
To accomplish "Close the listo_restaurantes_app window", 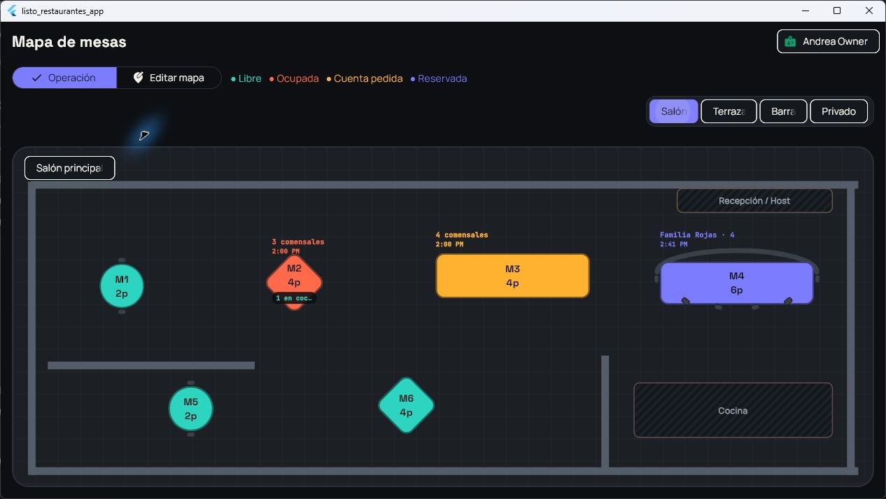I will coord(869,10).
